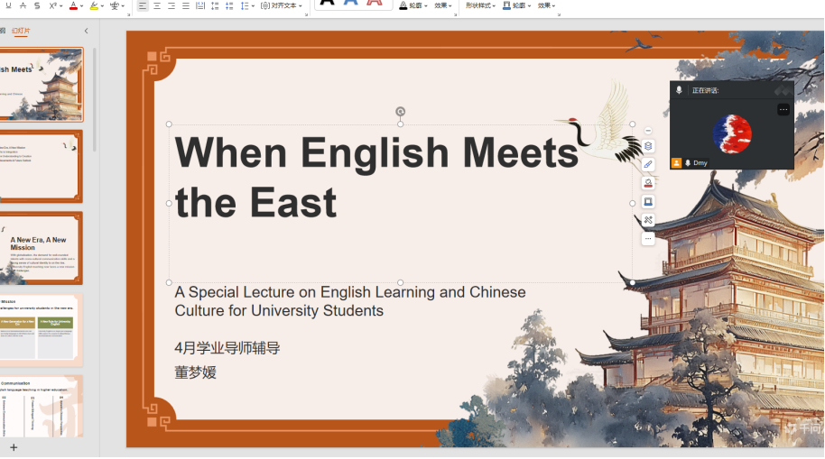The width and height of the screenshot is (825, 459).
Task: Toggle left text alignment
Action: click(x=143, y=5)
